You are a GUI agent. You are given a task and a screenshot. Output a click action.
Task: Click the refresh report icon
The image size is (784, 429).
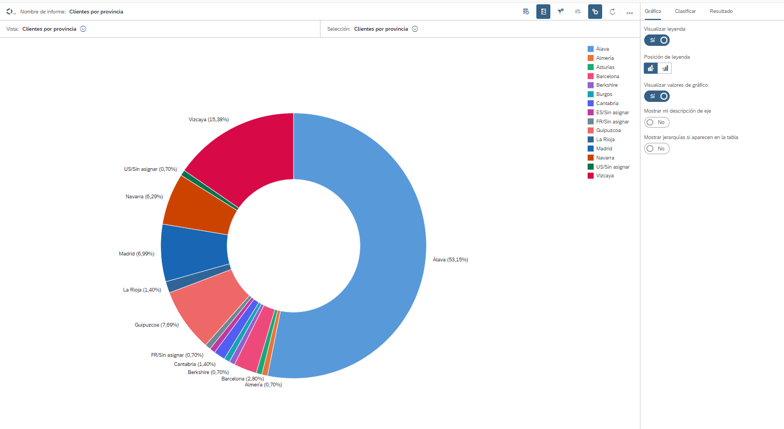click(x=612, y=11)
